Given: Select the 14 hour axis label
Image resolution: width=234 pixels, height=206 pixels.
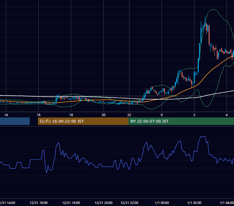Looking at the screenshot, I should 6,115.
